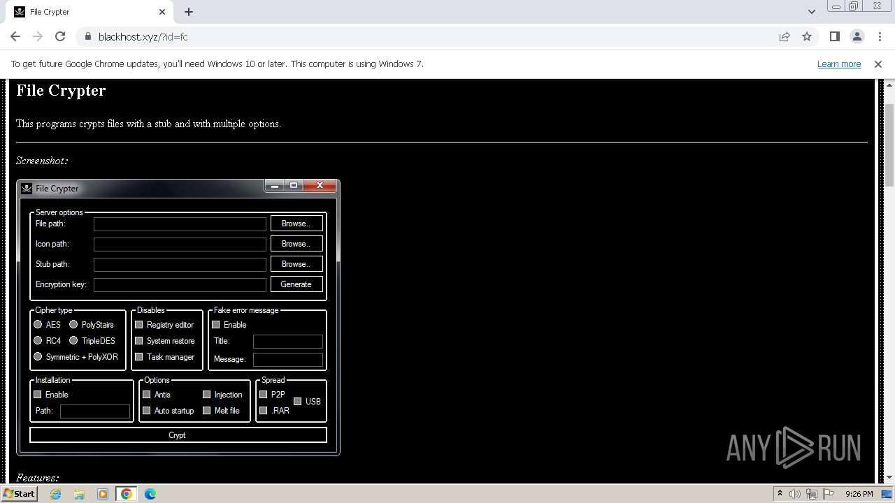
Task: Click the Crypt button
Action: click(x=178, y=435)
